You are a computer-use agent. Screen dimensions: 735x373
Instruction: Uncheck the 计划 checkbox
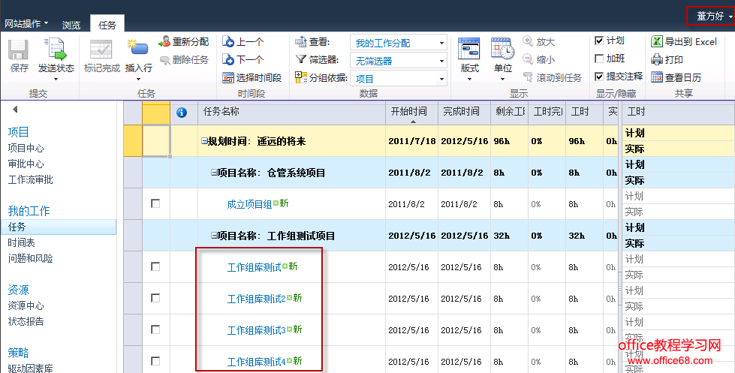(x=599, y=41)
